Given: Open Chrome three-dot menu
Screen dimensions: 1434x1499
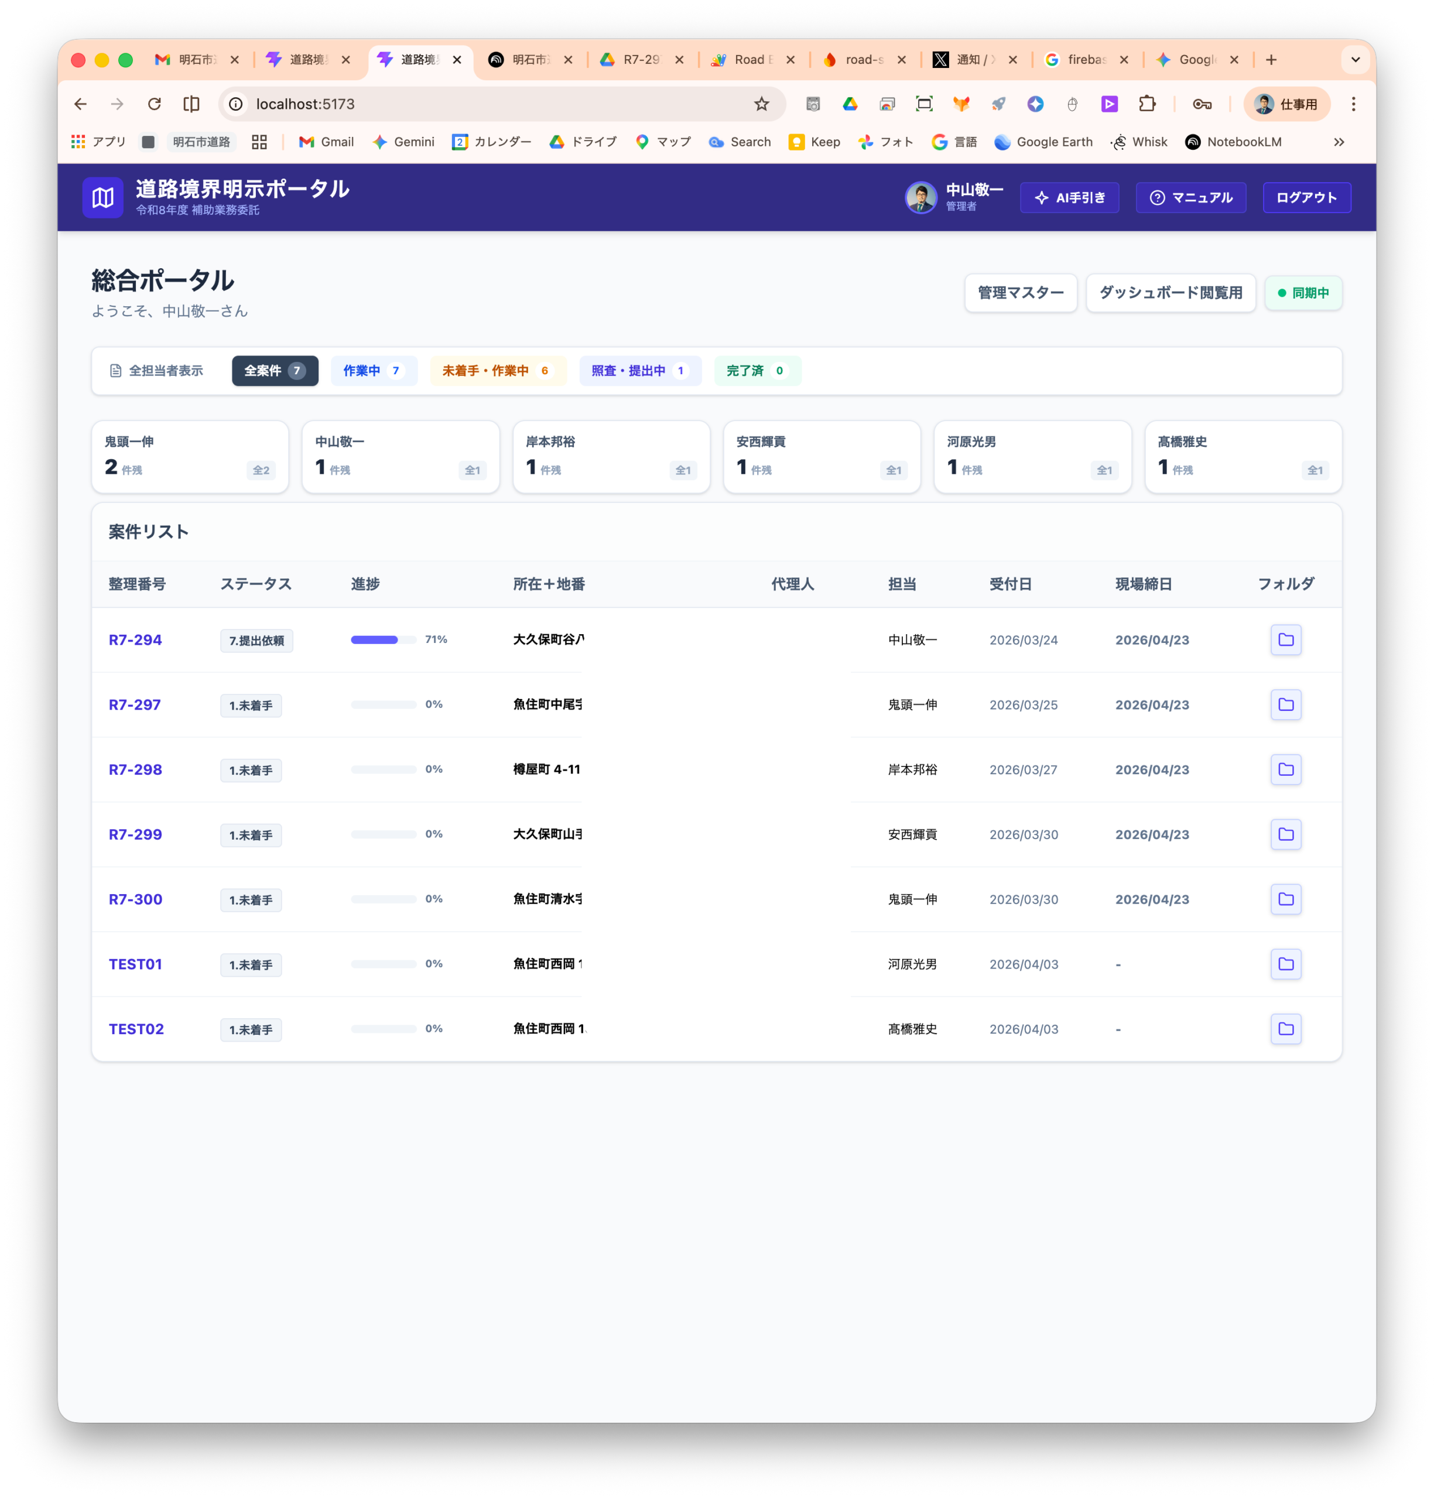Looking at the screenshot, I should [1353, 104].
